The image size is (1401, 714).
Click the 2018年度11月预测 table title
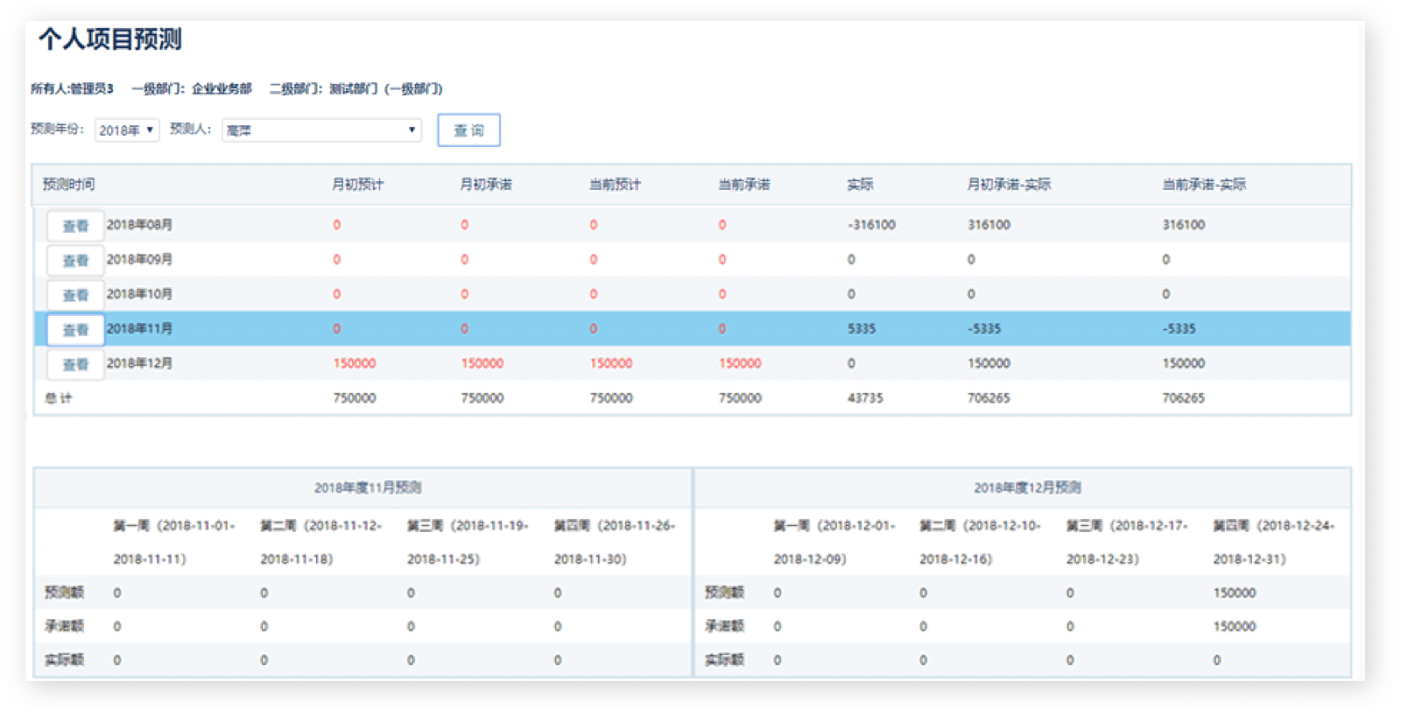pyautogui.click(x=368, y=487)
